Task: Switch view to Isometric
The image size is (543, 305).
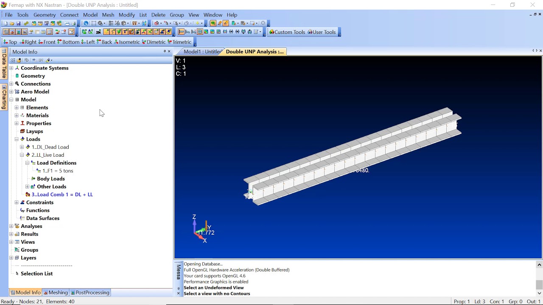Action: pos(127,42)
